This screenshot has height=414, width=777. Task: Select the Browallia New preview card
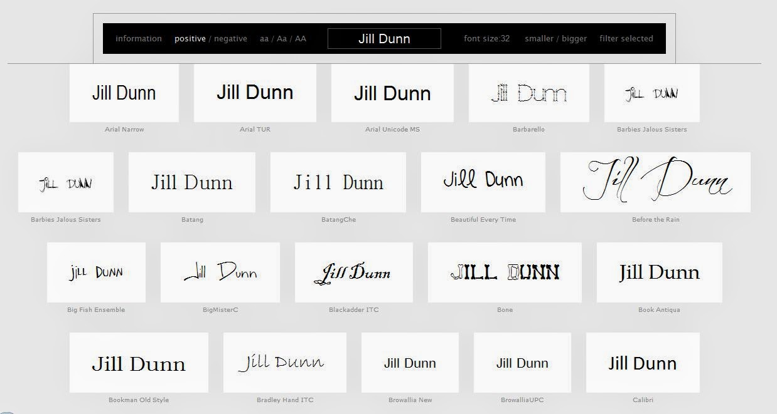410,363
